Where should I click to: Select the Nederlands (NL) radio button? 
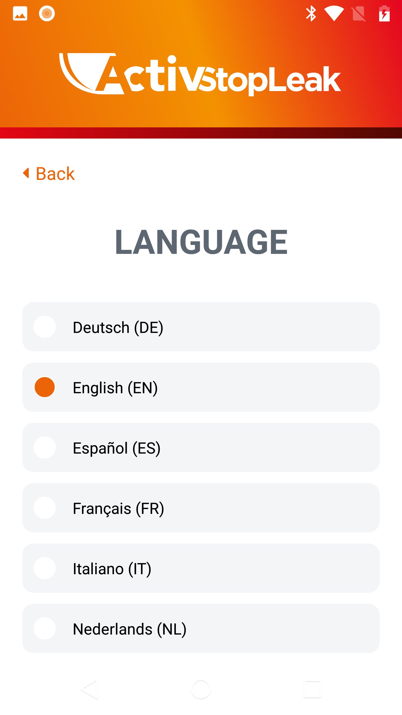(x=45, y=628)
